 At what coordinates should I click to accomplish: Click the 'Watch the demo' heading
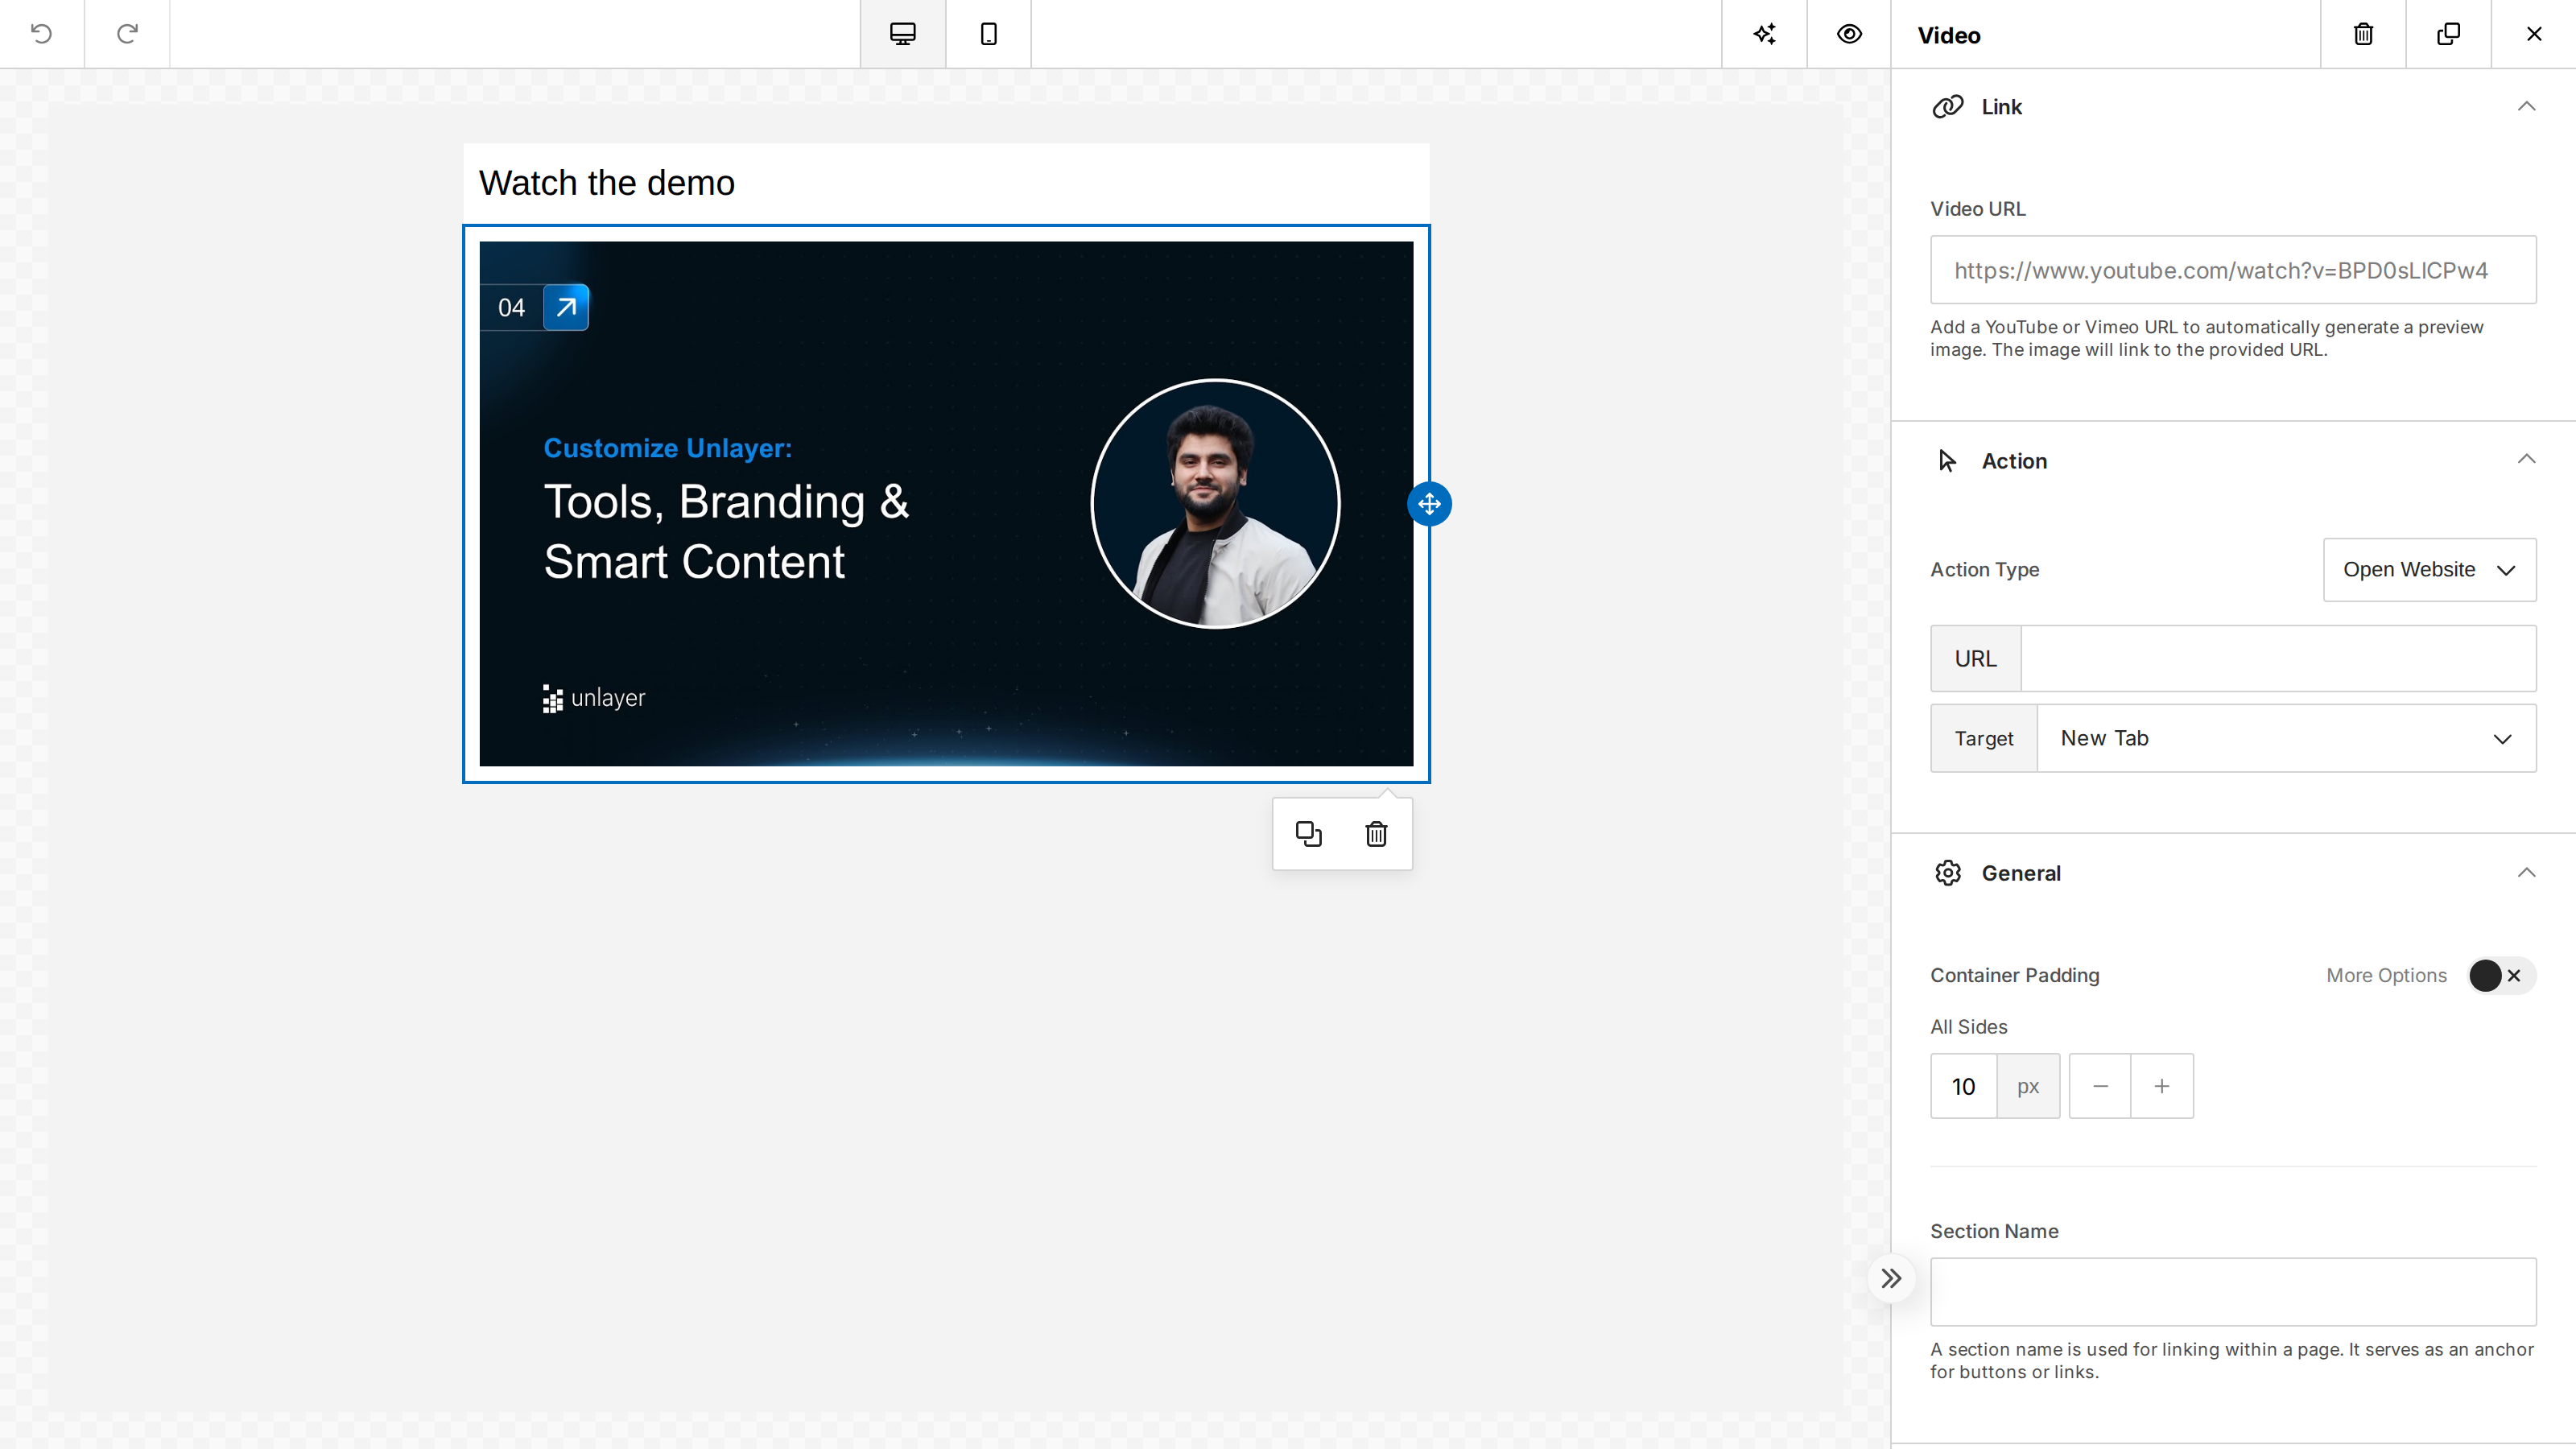click(x=607, y=183)
